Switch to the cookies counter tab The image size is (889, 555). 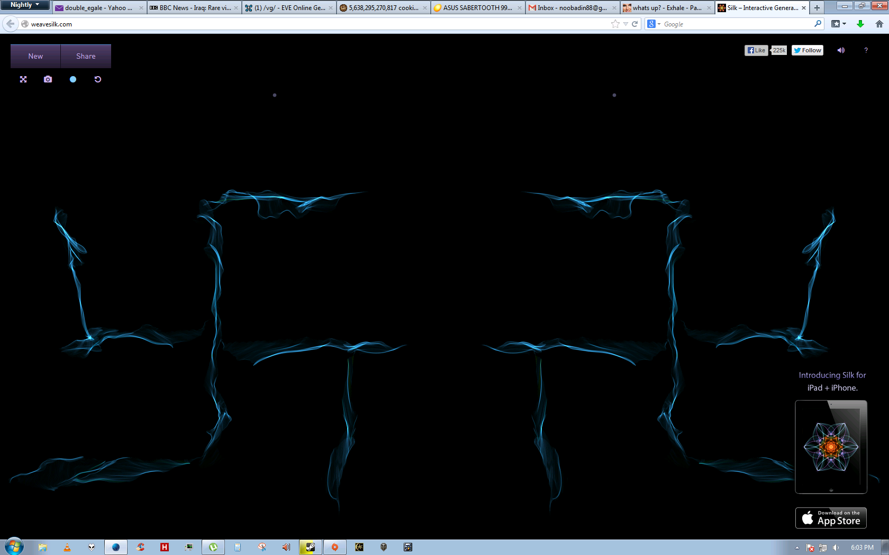(384, 8)
